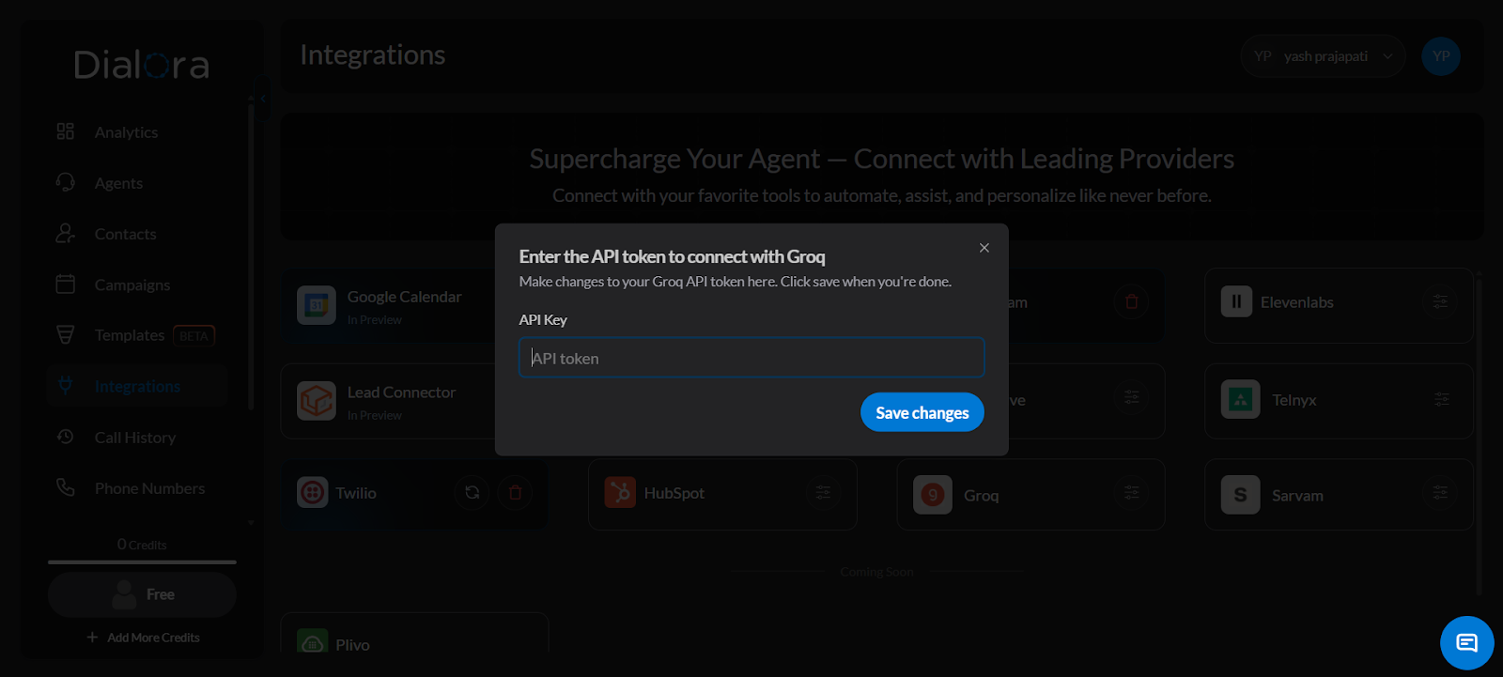Open Agents headset icon in sidebar
The image size is (1503, 677).
(65, 182)
